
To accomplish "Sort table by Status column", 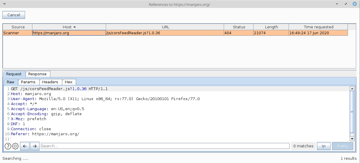I will pos(239,27).
